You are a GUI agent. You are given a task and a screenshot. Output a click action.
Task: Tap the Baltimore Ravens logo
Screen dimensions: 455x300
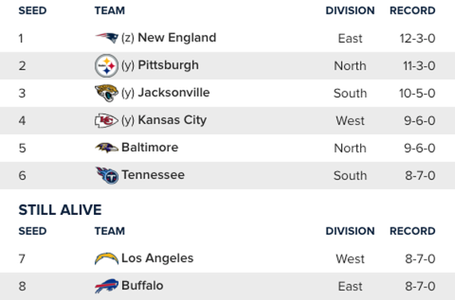(x=107, y=147)
